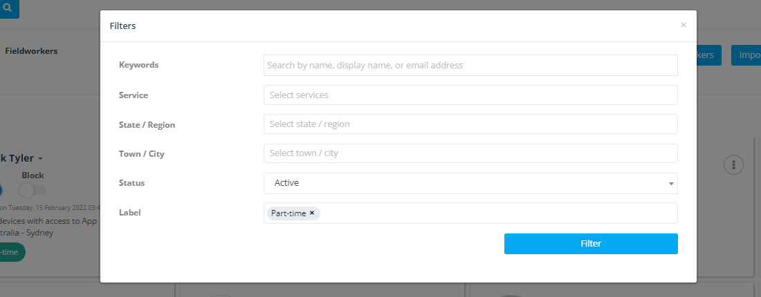Click the partially hidden Fieldworkers button

[x=708, y=55]
